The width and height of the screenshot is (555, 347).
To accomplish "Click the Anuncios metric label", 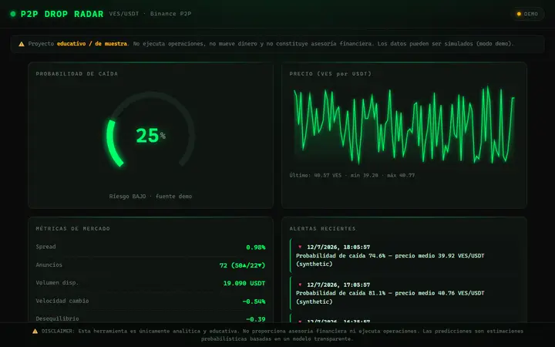I will click(x=49, y=264).
